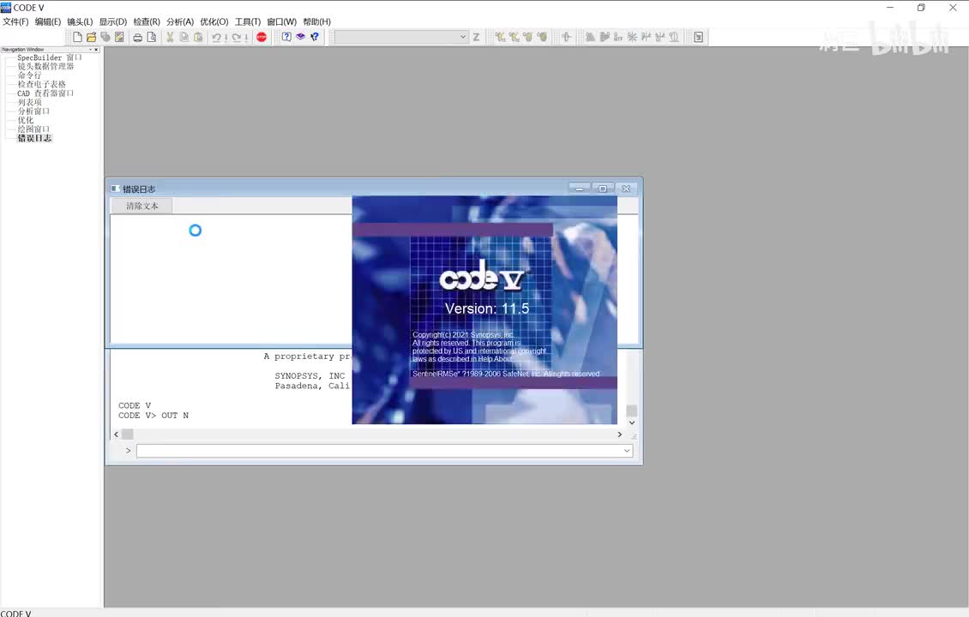The height and width of the screenshot is (617, 969).
Task: Open the 窗口(W) menu
Action: click(x=281, y=21)
